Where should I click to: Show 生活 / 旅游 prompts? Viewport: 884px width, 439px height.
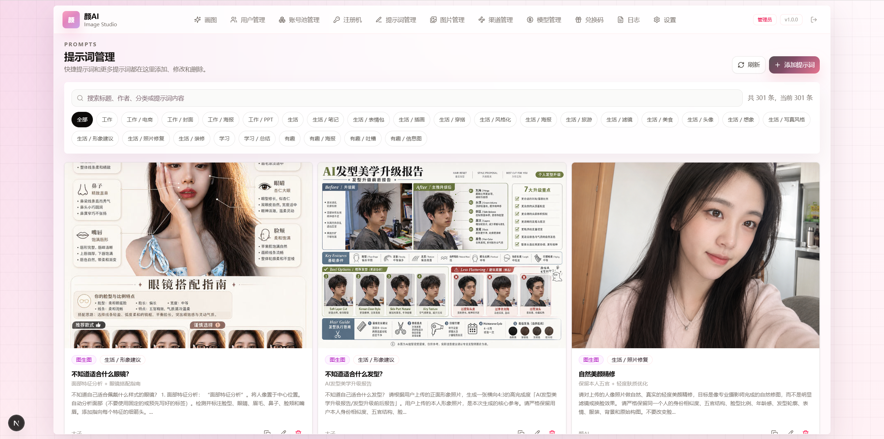pyautogui.click(x=579, y=120)
